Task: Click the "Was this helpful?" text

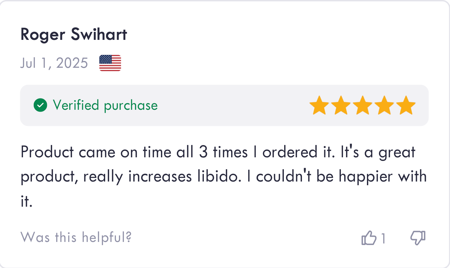Action: point(76,237)
